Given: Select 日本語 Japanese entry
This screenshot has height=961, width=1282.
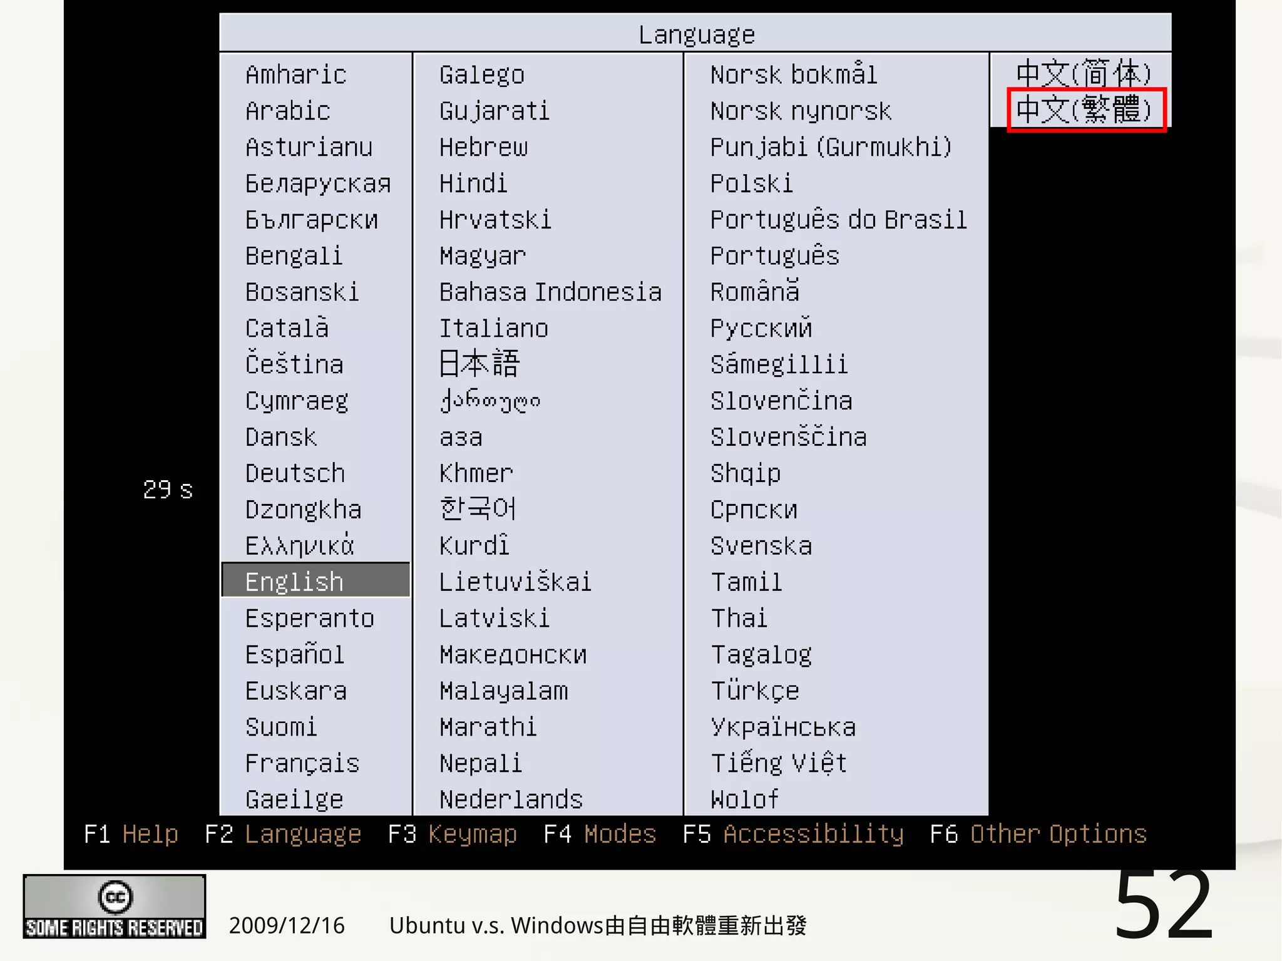Looking at the screenshot, I should tap(479, 364).
